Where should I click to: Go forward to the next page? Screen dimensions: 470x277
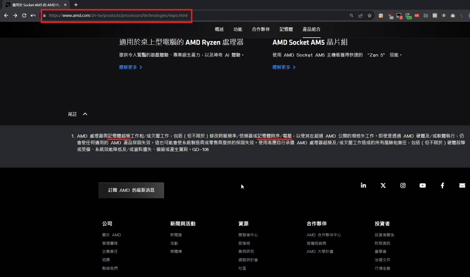click(15, 15)
